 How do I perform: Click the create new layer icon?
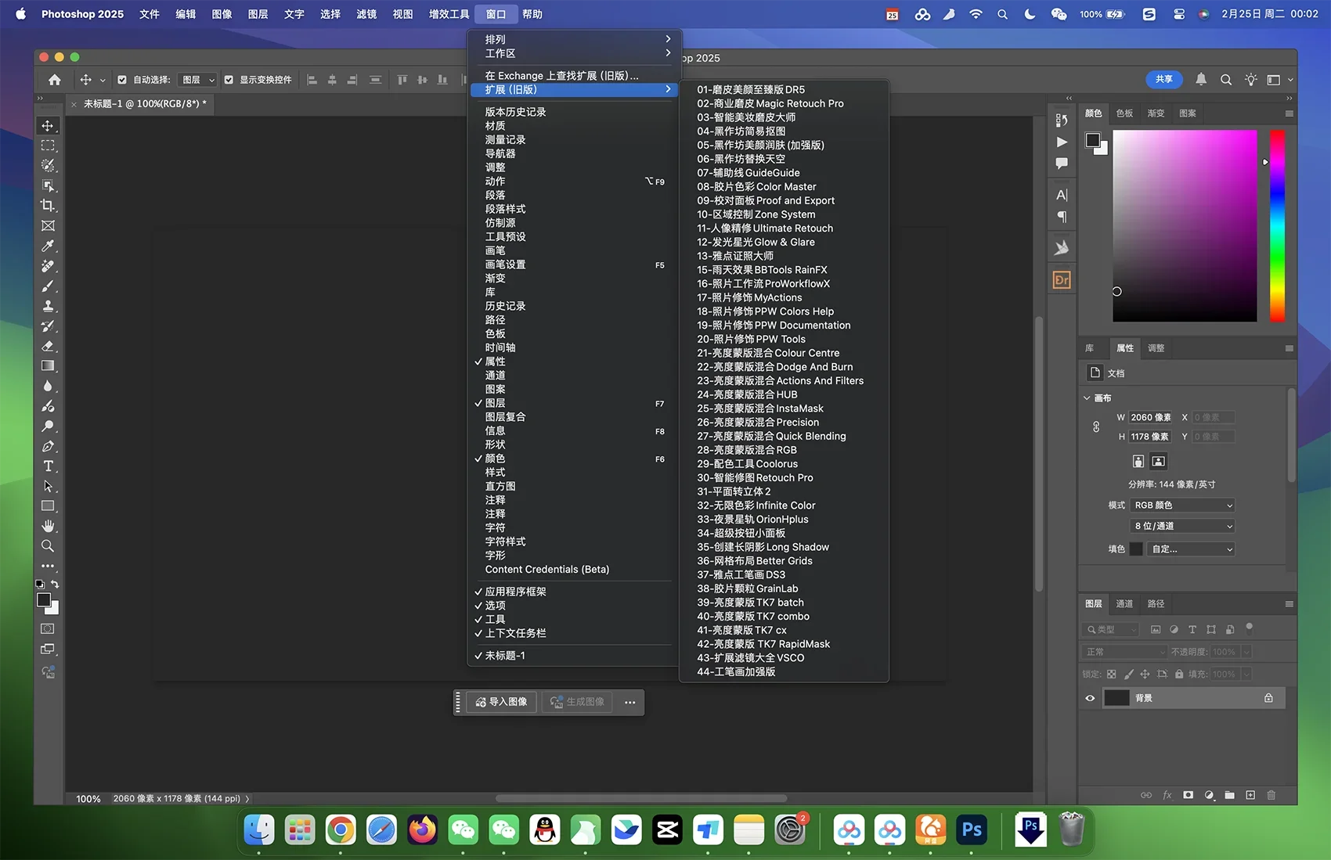pos(1250,795)
